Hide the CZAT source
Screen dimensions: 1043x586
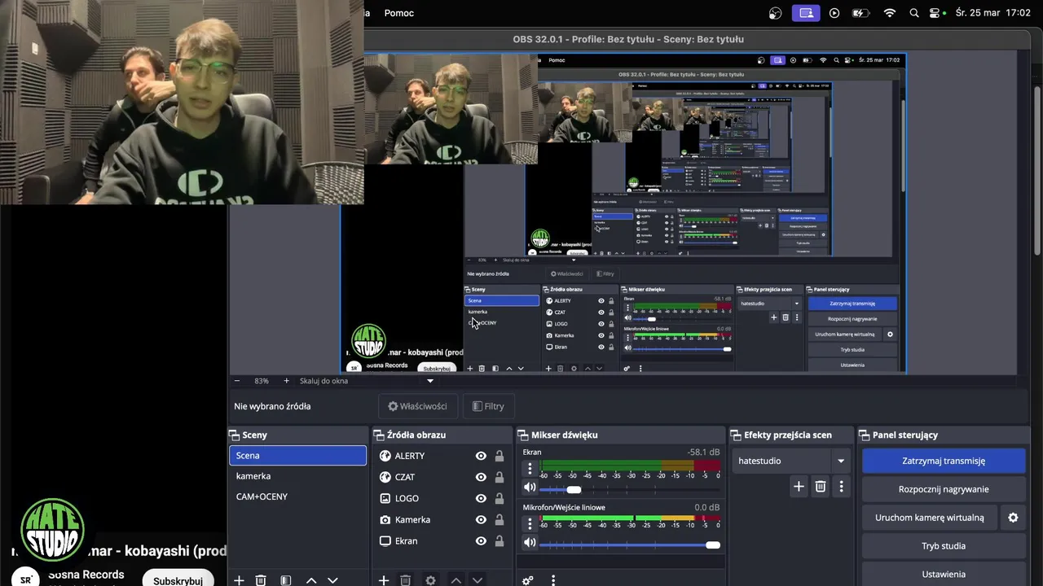coord(481,478)
